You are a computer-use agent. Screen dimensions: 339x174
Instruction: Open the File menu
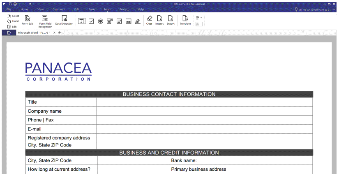9,9
